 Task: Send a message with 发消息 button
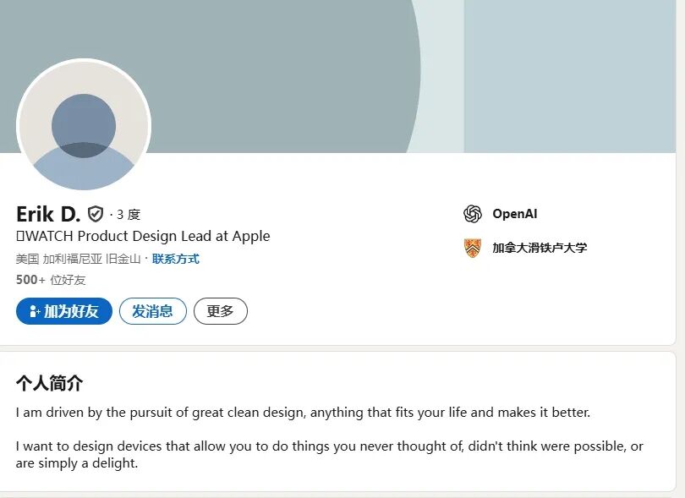(x=152, y=311)
